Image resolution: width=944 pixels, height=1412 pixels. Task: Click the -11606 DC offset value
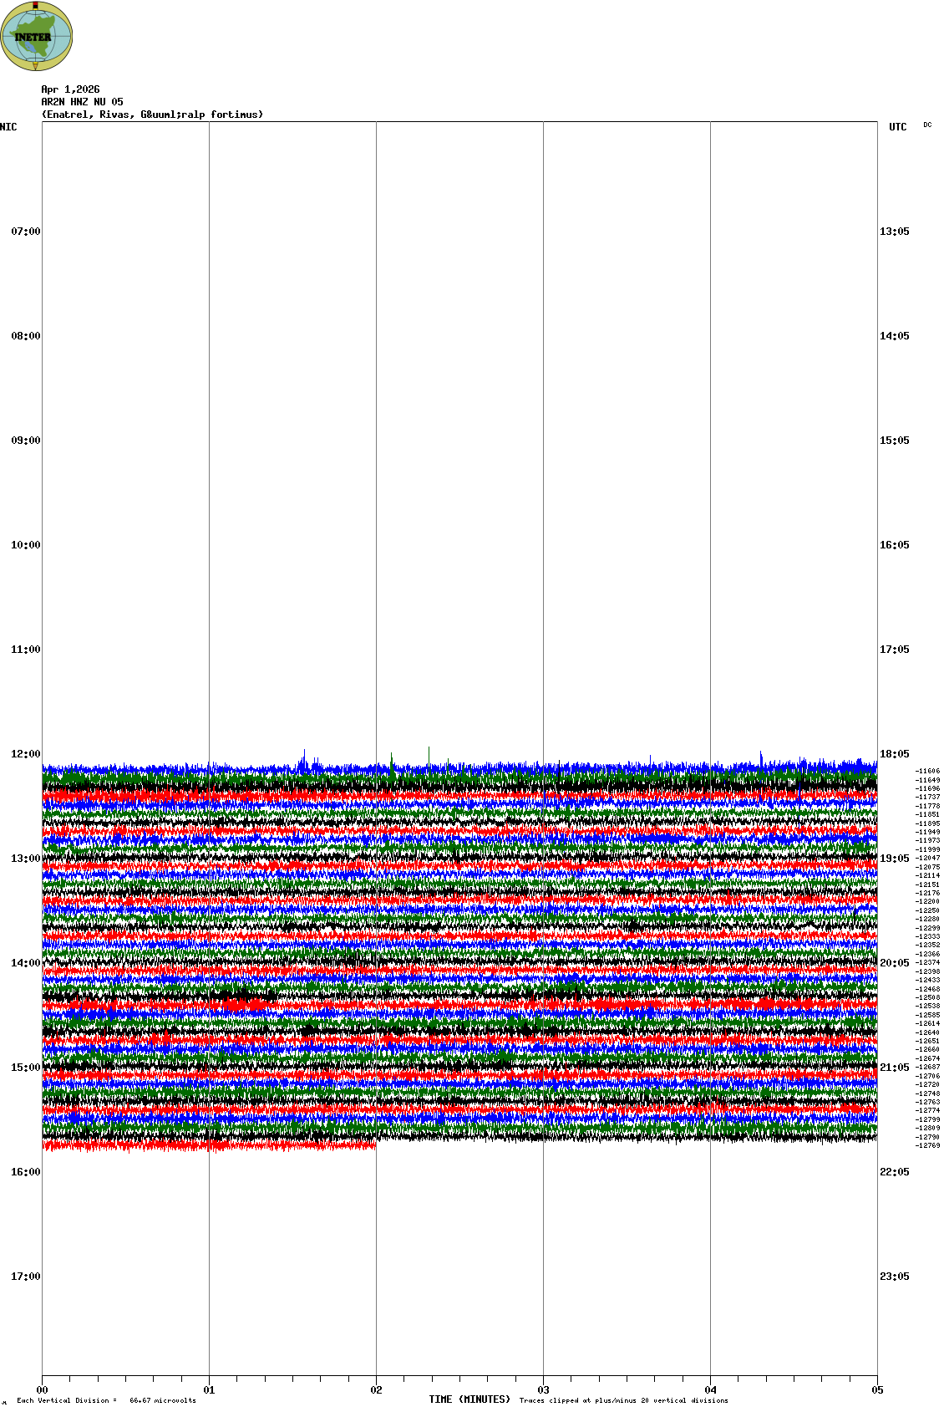click(927, 772)
